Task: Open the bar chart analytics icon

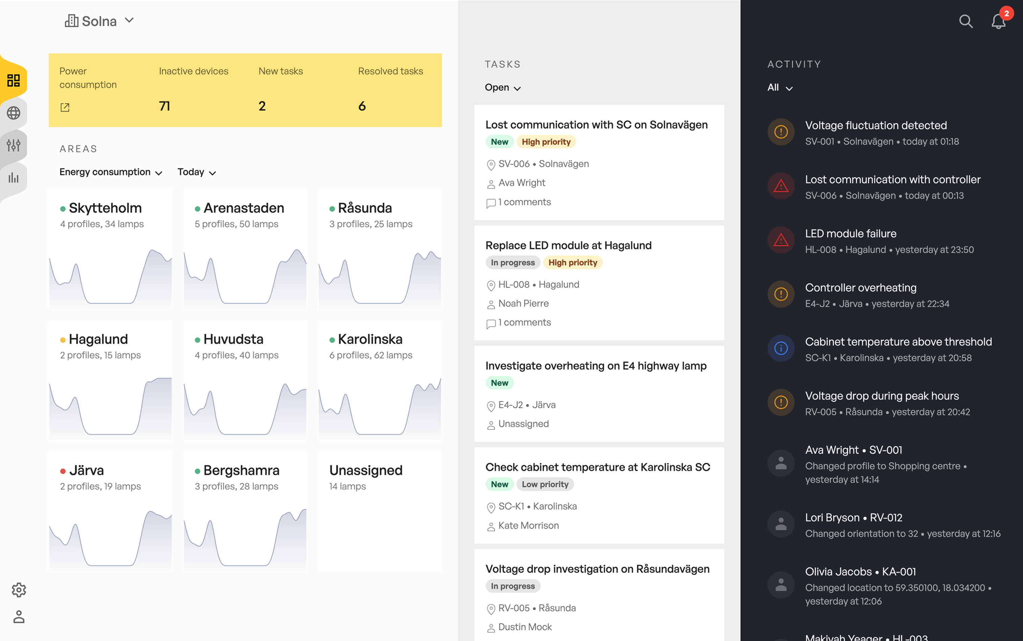Action: (14, 177)
